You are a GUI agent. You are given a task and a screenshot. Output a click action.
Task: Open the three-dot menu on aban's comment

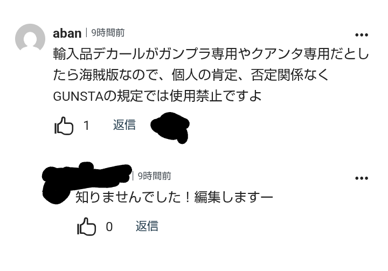362,35
